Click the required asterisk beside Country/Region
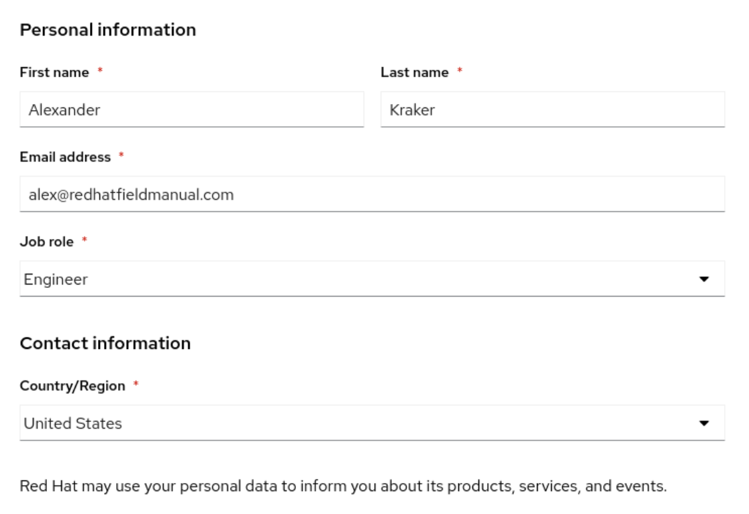The image size is (749, 514). click(x=136, y=384)
